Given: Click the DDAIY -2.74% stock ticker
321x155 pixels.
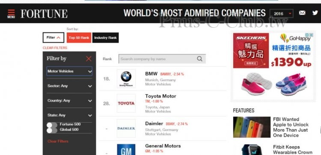Looking at the screenshot, I should tap(177, 124).
